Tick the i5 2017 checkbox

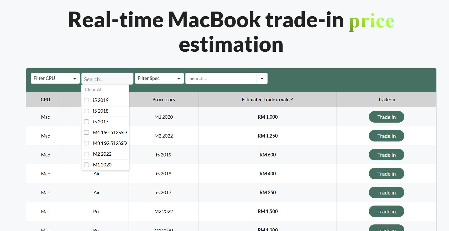tap(86, 122)
